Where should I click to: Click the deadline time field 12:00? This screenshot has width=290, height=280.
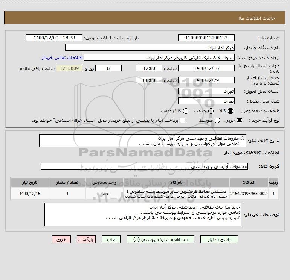tap(149, 68)
